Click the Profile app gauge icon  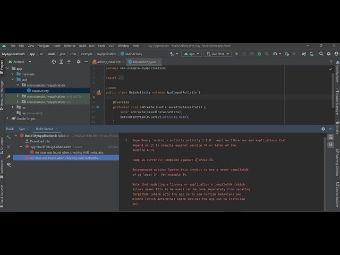[x=275, y=54]
